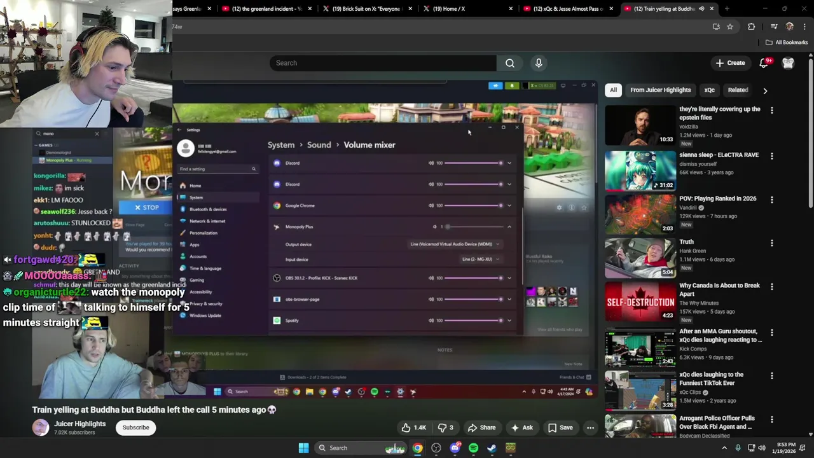Open more options for 'covering up the epstein files'
814x458 pixels.
pyautogui.click(x=771, y=110)
